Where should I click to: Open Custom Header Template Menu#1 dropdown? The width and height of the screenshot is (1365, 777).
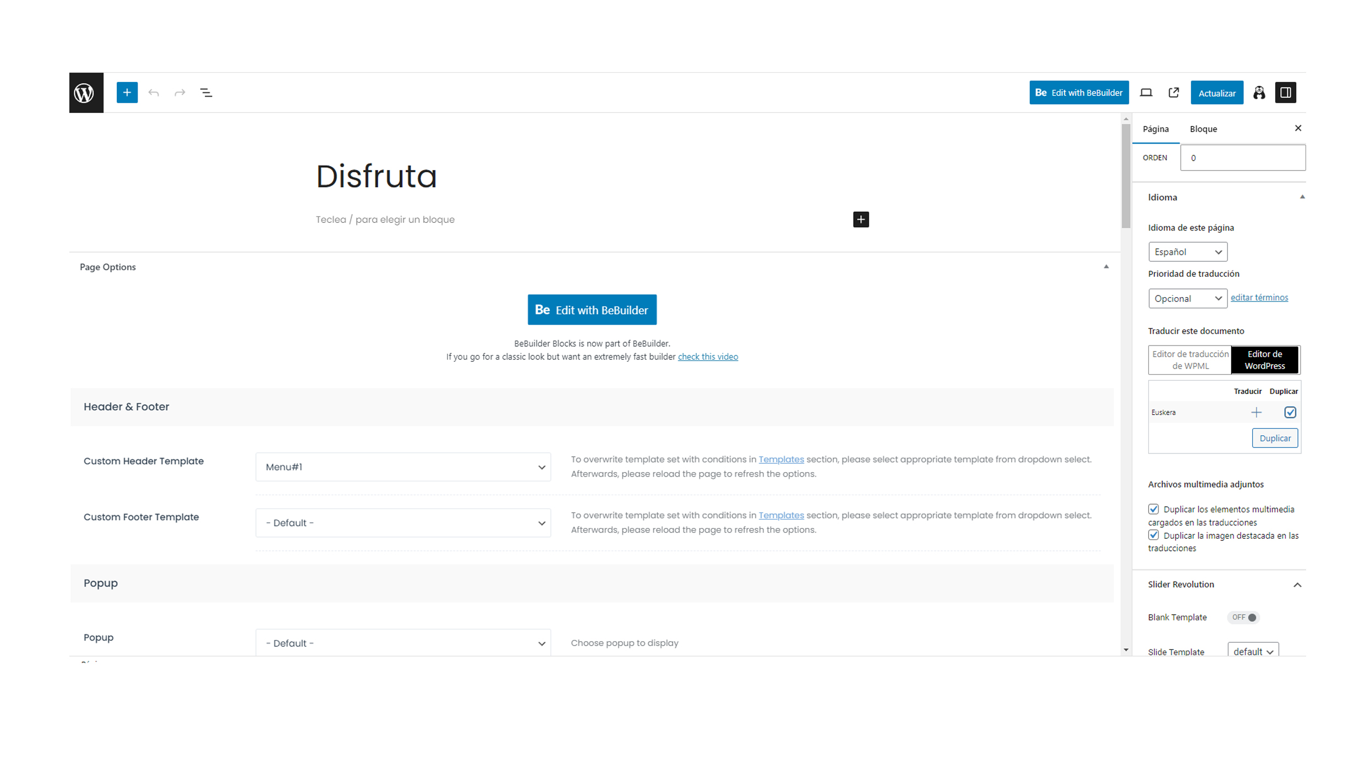(403, 467)
